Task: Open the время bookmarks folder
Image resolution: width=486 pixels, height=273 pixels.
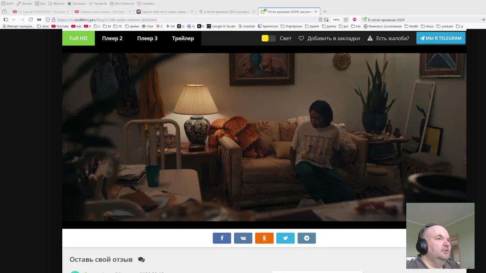Action: click(x=132, y=27)
